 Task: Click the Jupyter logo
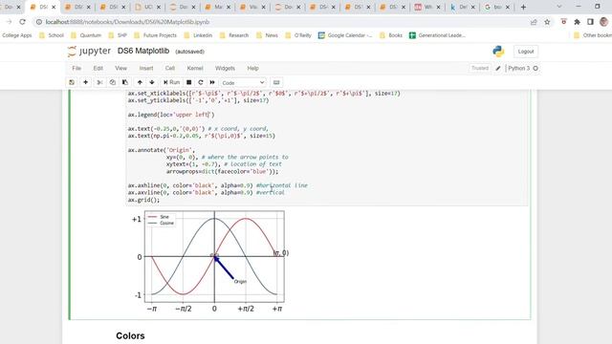[89, 51]
